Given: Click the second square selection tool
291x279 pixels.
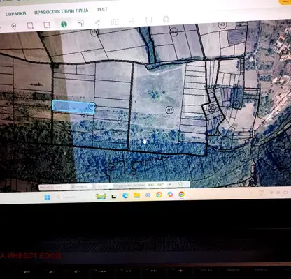Looking at the screenshot, I should click(47, 24).
